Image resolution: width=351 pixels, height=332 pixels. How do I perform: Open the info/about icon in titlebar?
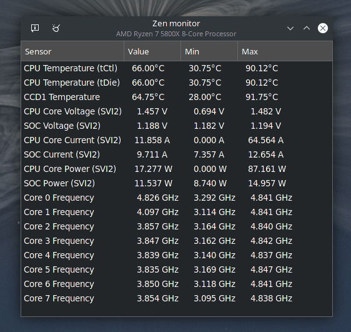click(x=35, y=28)
